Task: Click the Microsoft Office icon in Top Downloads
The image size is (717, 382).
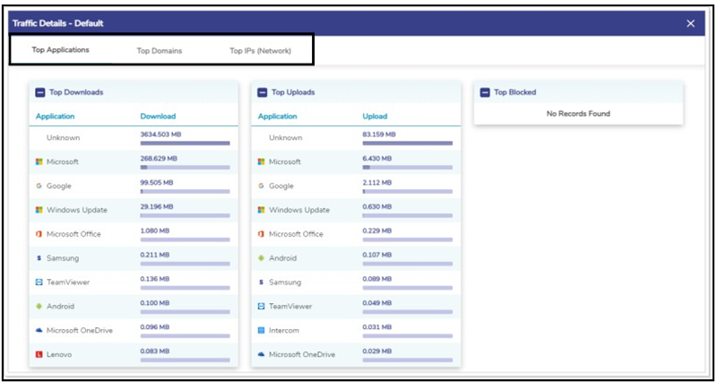Action: click(x=39, y=234)
